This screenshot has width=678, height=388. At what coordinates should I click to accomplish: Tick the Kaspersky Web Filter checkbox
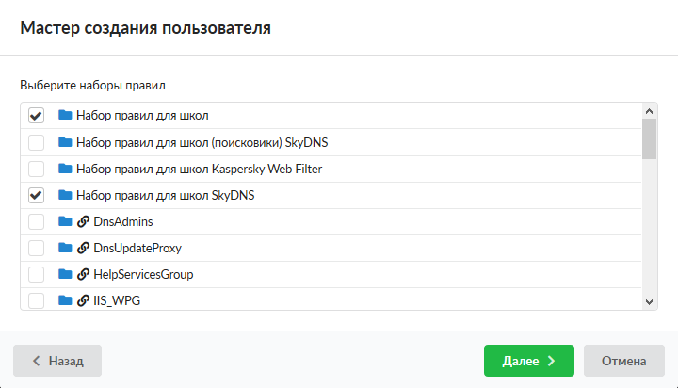click(37, 169)
